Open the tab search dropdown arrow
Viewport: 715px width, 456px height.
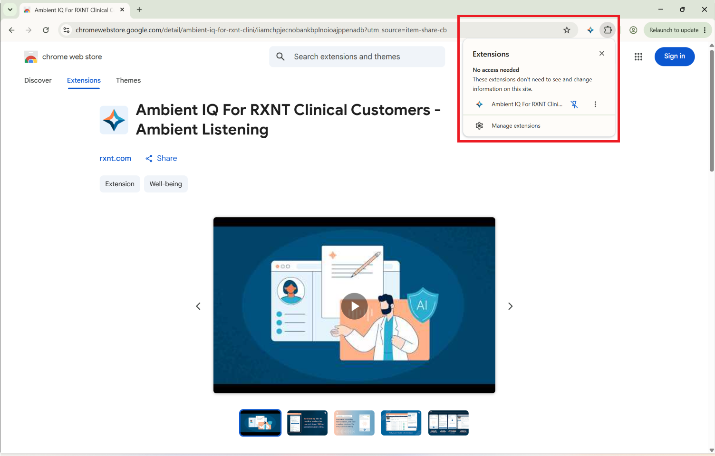click(x=10, y=9)
